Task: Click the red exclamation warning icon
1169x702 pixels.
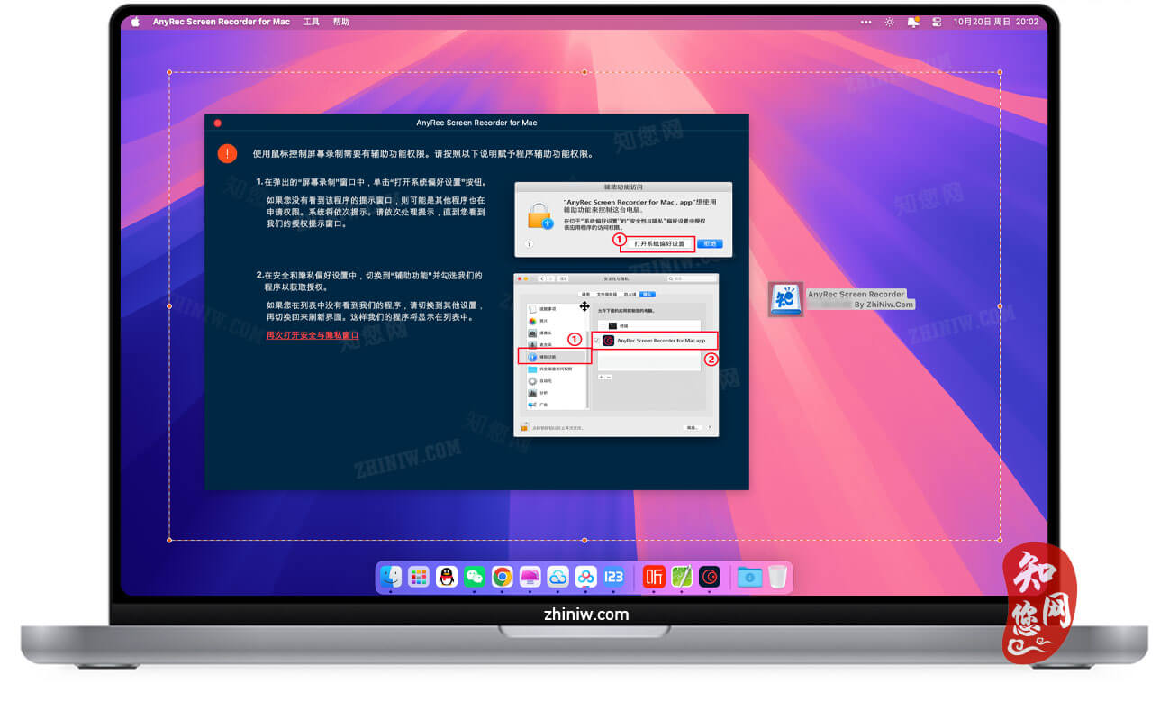Action: coord(228,153)
